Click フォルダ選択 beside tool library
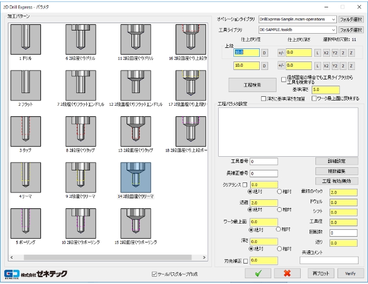The image size is (368, 284). pyautogui.click(x=351, y=30)
